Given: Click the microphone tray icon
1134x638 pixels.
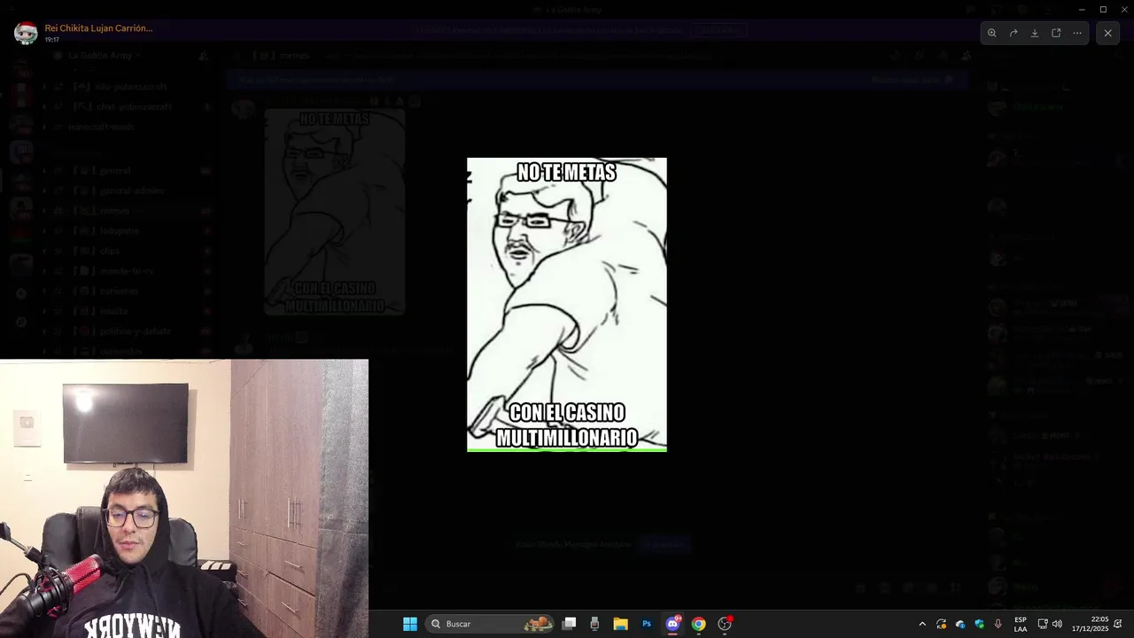Looking at the screenshot, I should (998, 624).
